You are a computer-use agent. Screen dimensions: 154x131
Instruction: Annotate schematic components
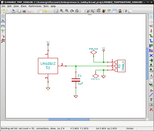point(99,11)
